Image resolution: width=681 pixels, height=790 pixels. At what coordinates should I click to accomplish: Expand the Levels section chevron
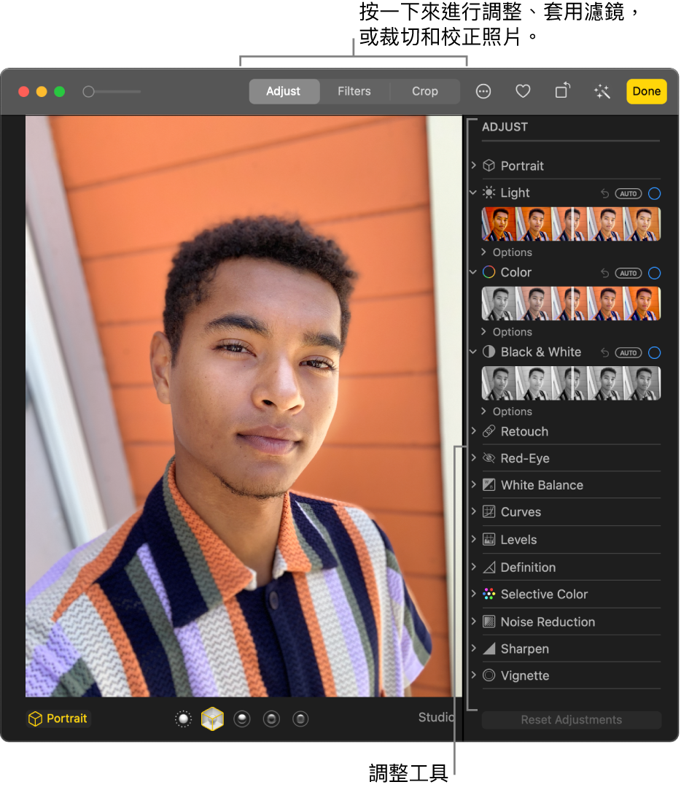click(x=473, y=539)
